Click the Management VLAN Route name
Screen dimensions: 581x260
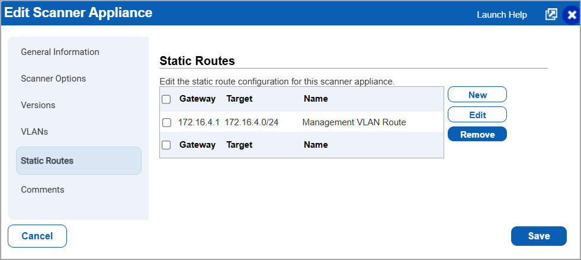pos(354,122)
